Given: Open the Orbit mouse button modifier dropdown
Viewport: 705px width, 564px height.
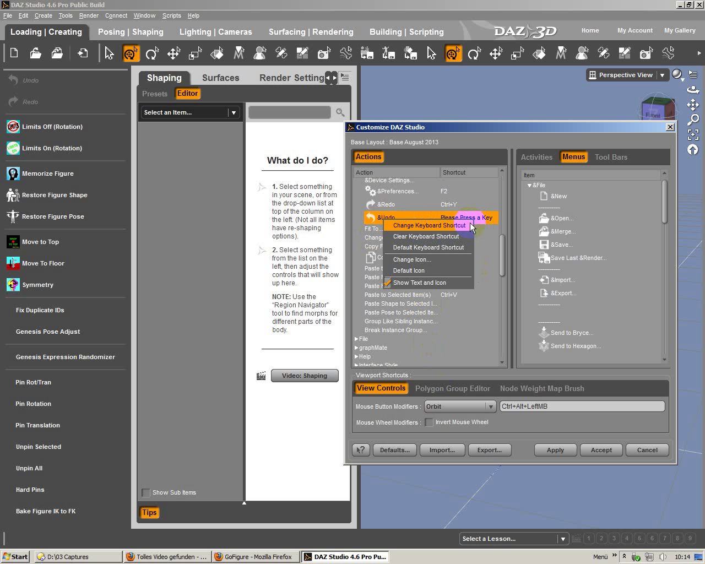Looking at the screenshot, I should (x=459, y=406).
